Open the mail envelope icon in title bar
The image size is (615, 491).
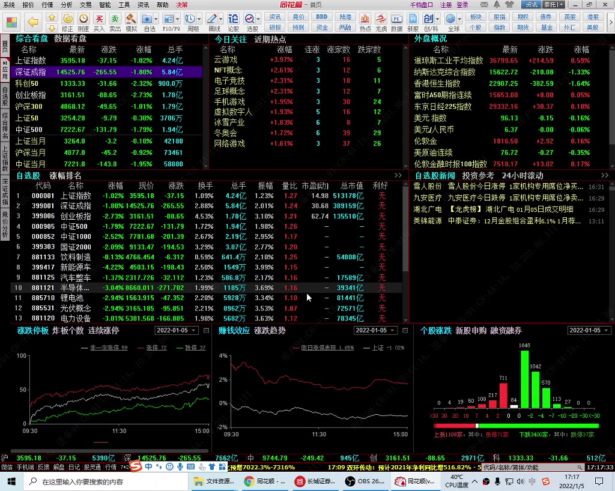(x=485, y=5)
